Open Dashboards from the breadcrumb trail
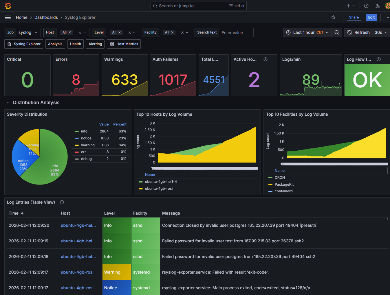This screenshot has width=390, height=295. (x=46, y=17)
